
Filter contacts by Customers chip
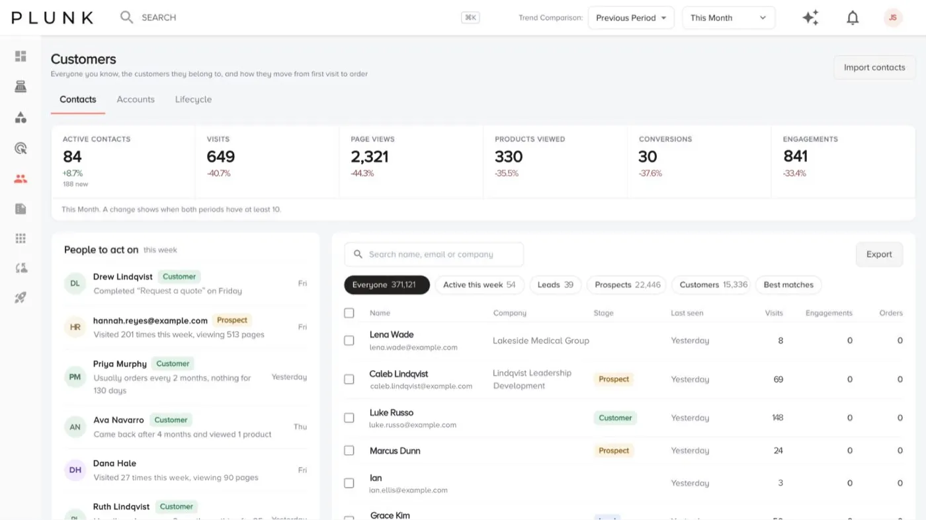tap(713, 285)
